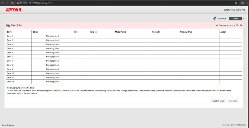The width and height of the screenshot is (249, 128).
Task: Select the Drive 7 row label
Action: tap(10, 61)
